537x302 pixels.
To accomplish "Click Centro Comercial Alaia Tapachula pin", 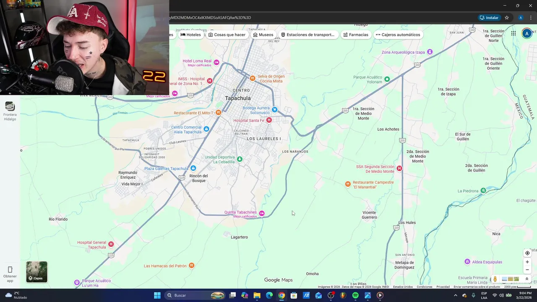I will [x=206, y=129].
